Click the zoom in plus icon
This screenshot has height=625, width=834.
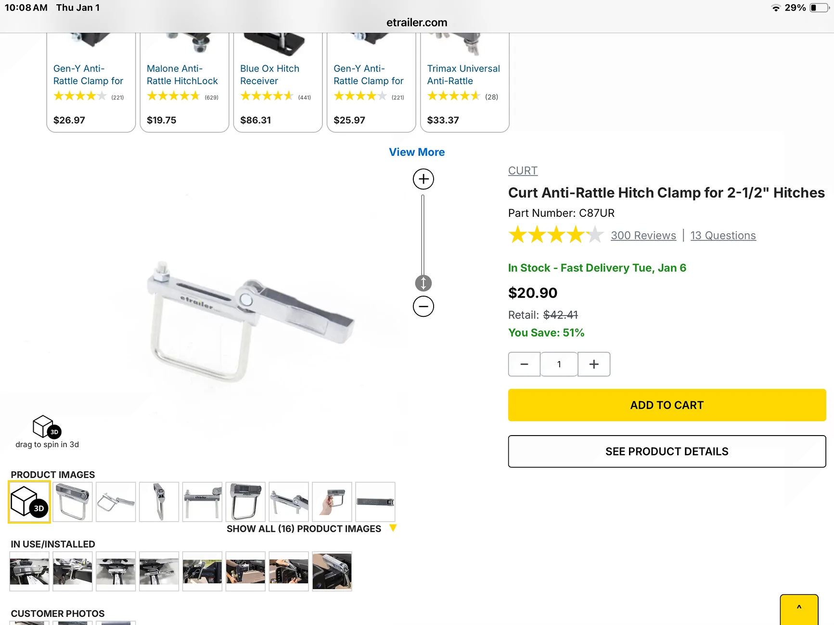423,179
